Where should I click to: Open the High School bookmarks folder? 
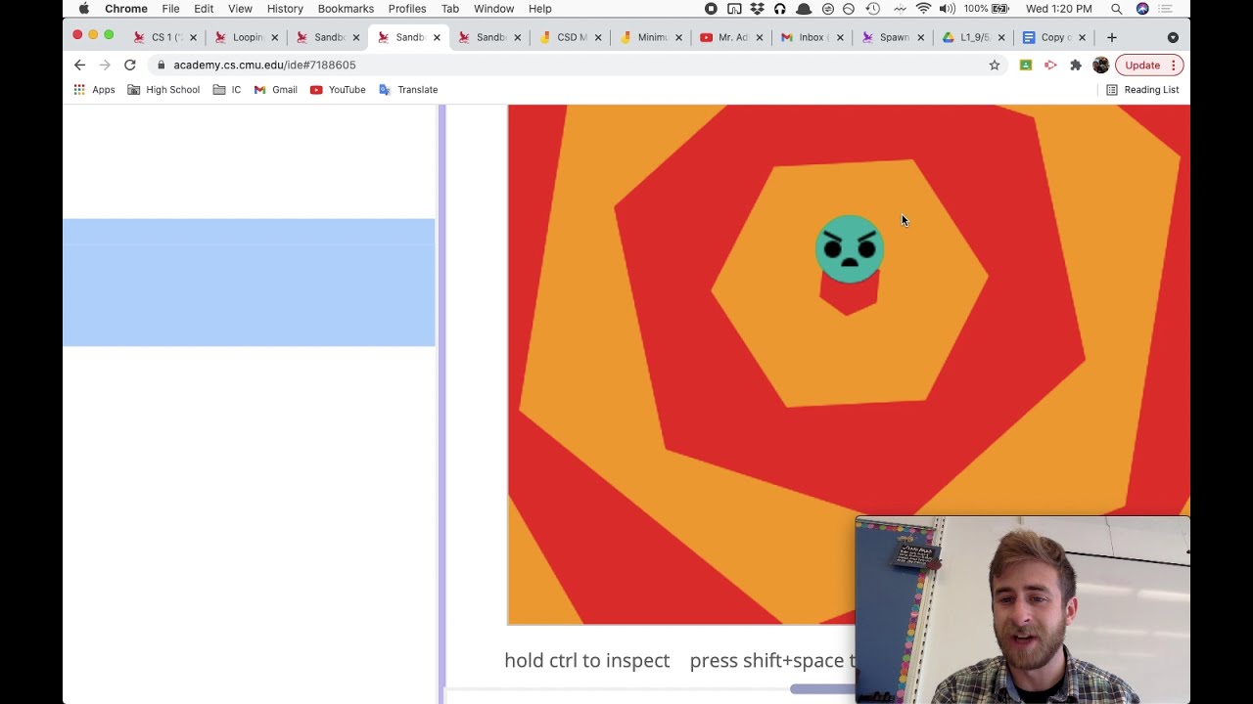(x=163, y=90)
